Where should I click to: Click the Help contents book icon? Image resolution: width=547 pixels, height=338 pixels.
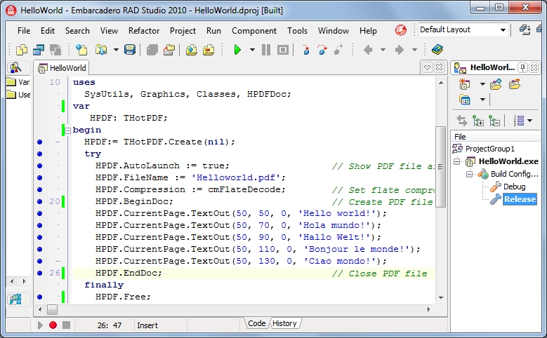coord(437,50)
